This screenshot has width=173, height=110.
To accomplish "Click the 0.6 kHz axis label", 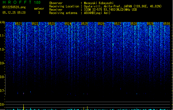I will (x=2, y=105).
